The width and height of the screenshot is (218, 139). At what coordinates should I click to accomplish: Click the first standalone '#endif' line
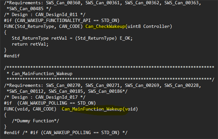click(12, 56)
